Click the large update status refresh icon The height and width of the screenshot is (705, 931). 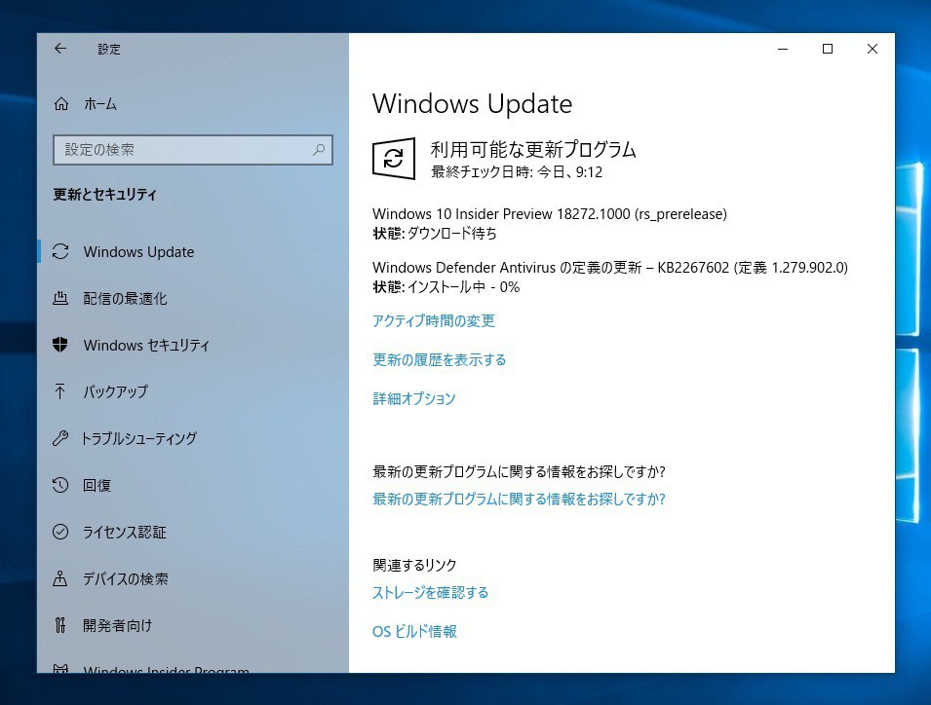pos(394,159)
